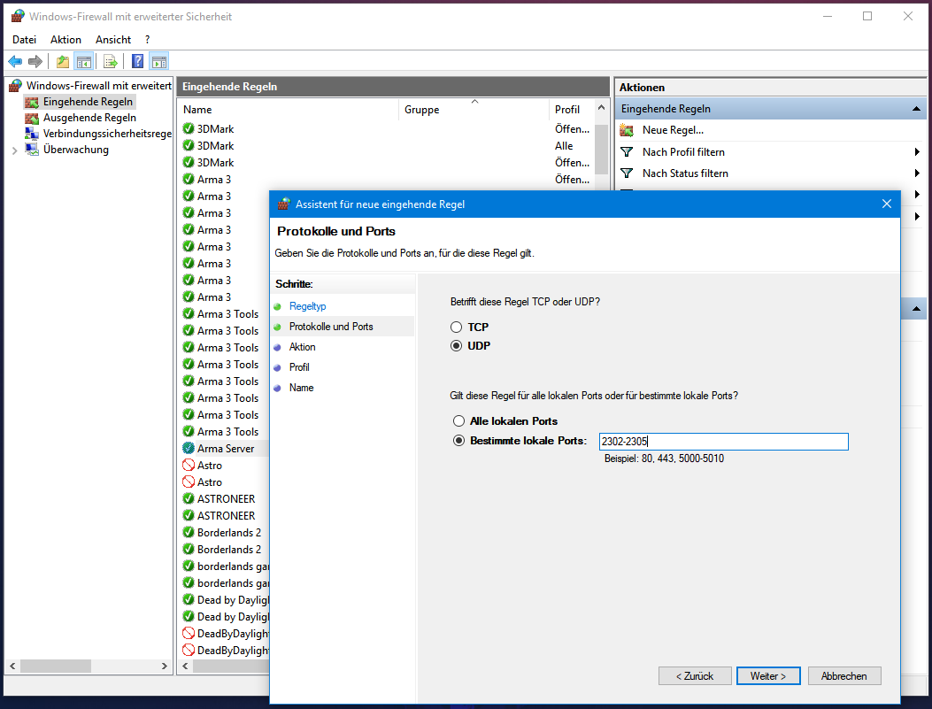Click the Neue Regel icon in Aktionen pane
Image resolution: width=932 pixels, height=709 pixels.
[x=627, y=130]
